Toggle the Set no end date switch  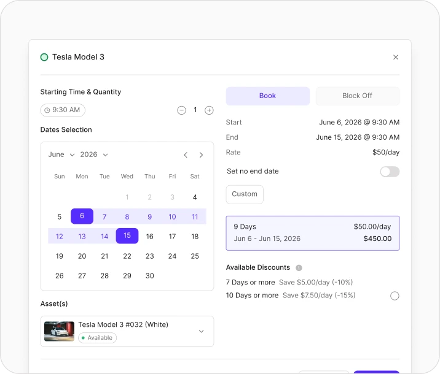[390, 172]
